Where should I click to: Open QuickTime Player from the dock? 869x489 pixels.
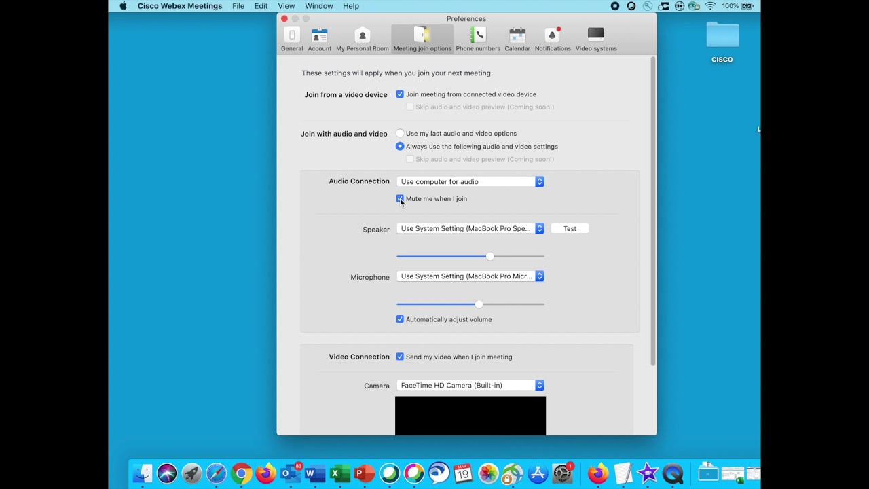tap(673, 473)
